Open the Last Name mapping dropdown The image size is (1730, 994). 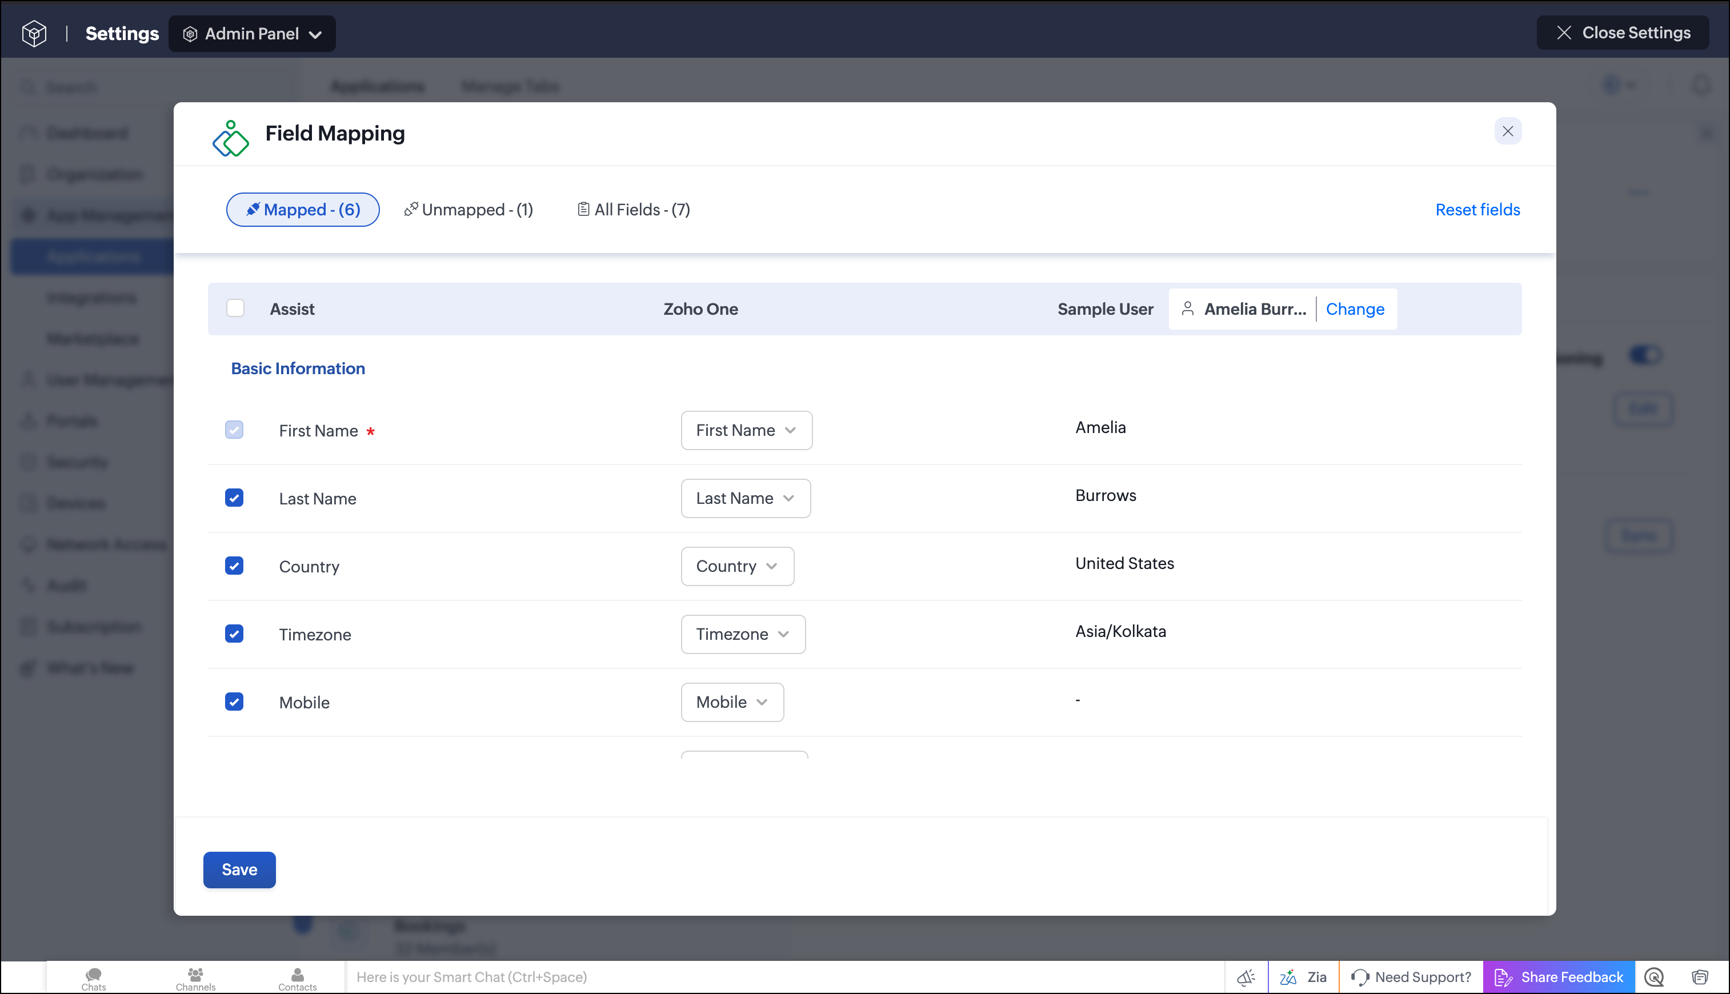tap(746, 498)
